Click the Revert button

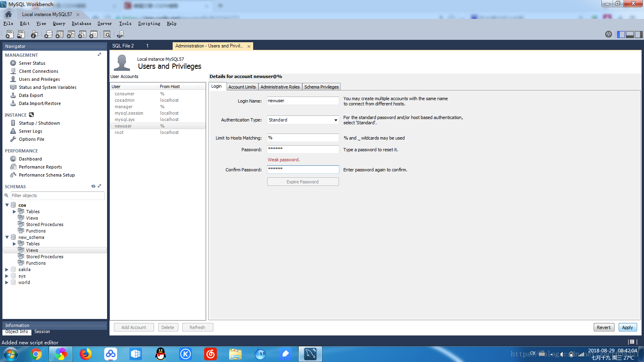[604, 327]
